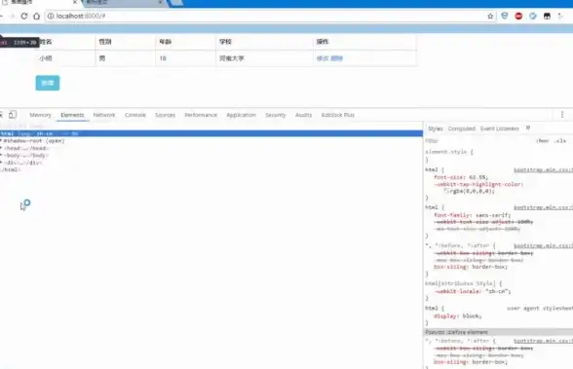Show more sidebar tabs with the chevron
573x369 pixels.
pyautogui.click(x=528, y=129)
